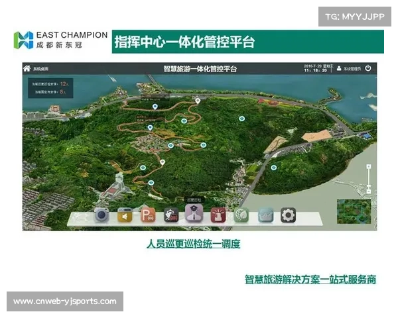Open the camera surveillance icon in dock

(101, 215)
